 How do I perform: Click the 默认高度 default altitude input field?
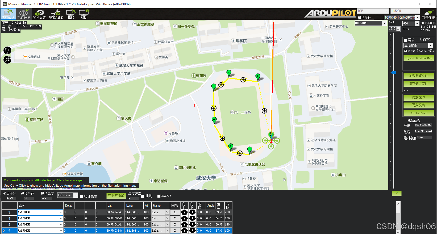tap(46, 198)
